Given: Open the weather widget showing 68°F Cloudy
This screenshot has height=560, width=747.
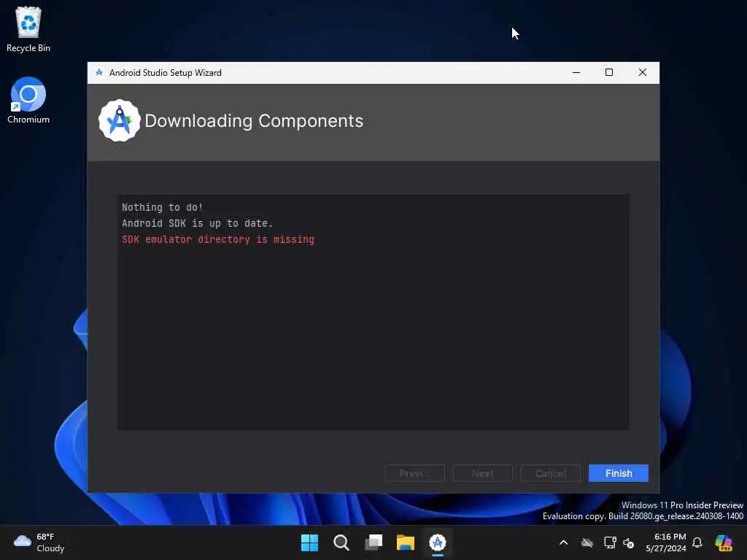Looking at the screenshot, I should (39, 542).
